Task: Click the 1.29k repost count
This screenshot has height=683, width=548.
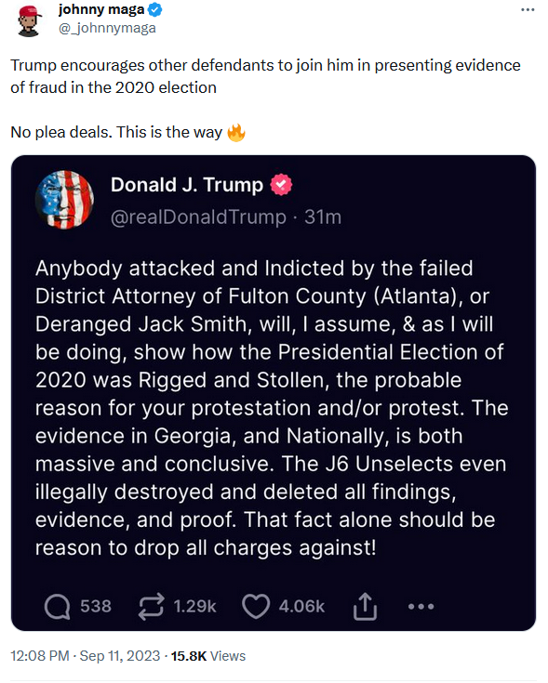Action: click(x=194, y=606)
